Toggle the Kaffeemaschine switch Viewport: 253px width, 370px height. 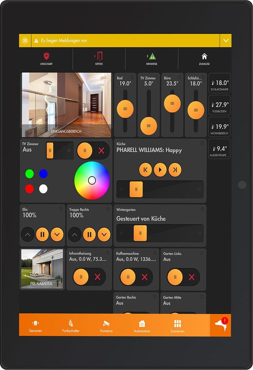136,277
